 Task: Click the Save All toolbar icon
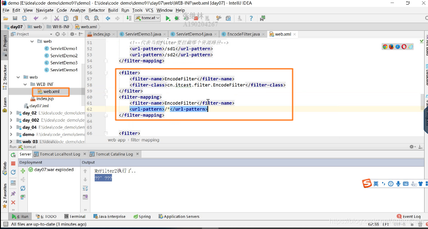coord(15,18)
